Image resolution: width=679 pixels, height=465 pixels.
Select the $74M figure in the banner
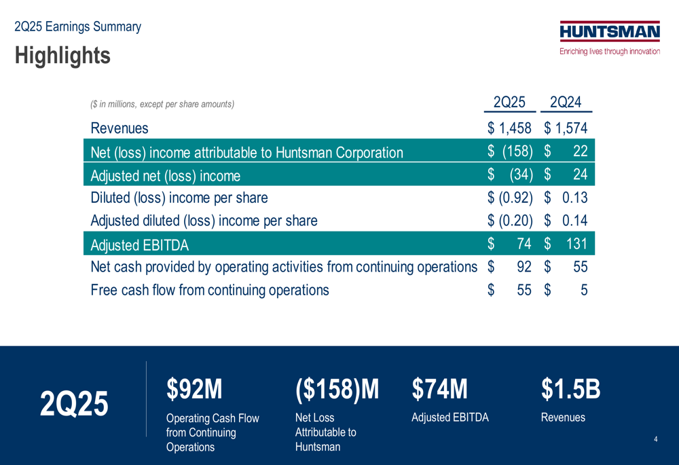[x=439, y=388]
